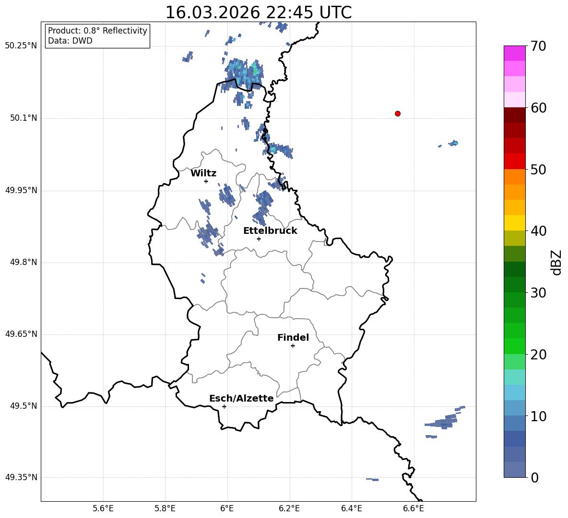Click the light cyan colorbar segment above 10
The width and height of the screenshot is (568, 518).
click(x=514, y=392)
